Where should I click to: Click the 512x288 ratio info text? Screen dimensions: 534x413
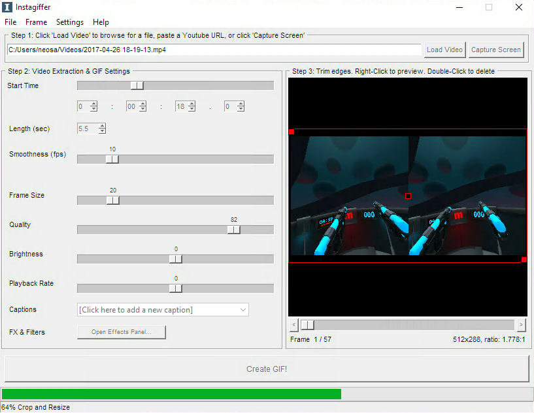[489, 339]
